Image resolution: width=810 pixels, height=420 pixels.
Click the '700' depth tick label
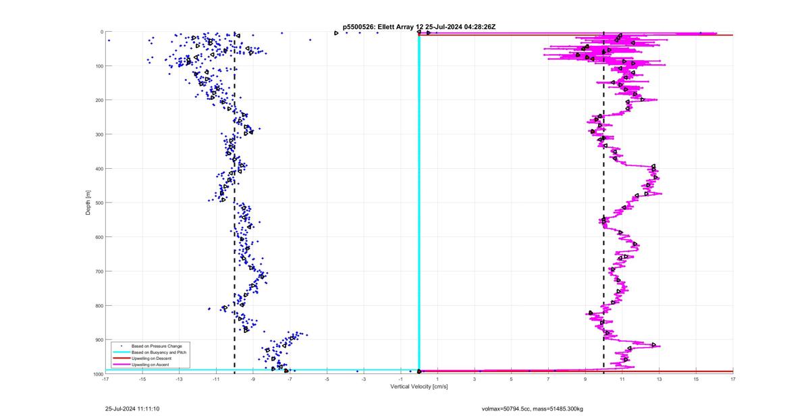pos(99,271)
